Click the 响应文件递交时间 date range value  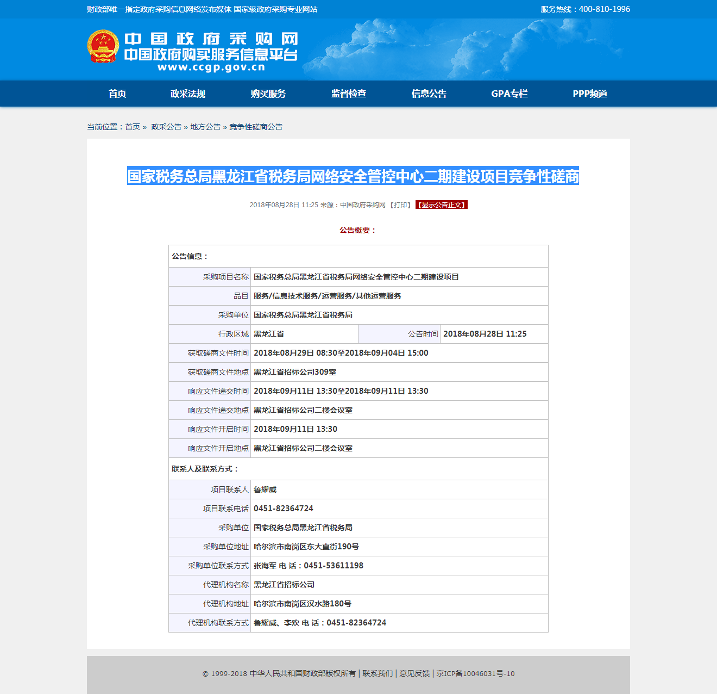pos(341,391)
